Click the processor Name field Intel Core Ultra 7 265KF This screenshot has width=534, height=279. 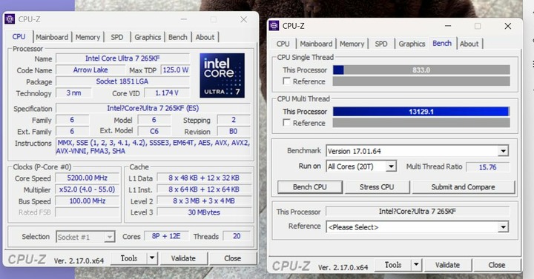[122, 58]
